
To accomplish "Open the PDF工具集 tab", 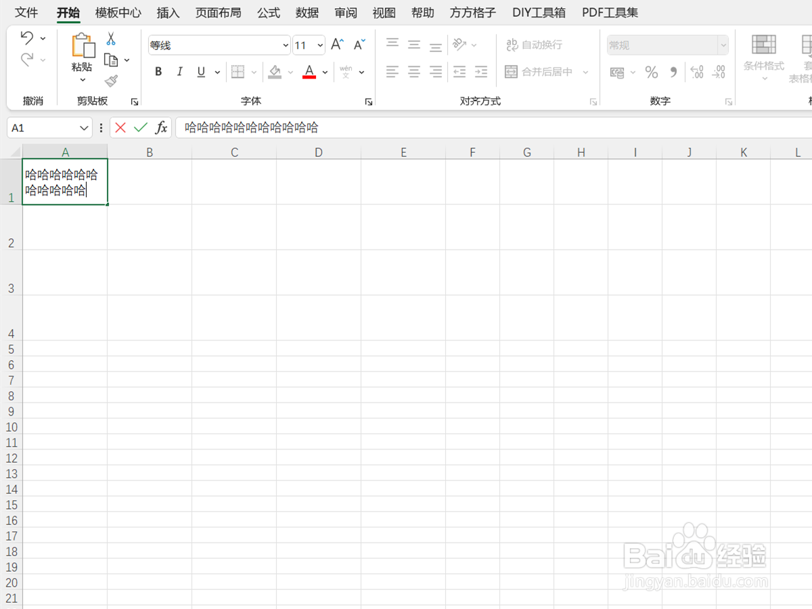I will coord(610,12).
